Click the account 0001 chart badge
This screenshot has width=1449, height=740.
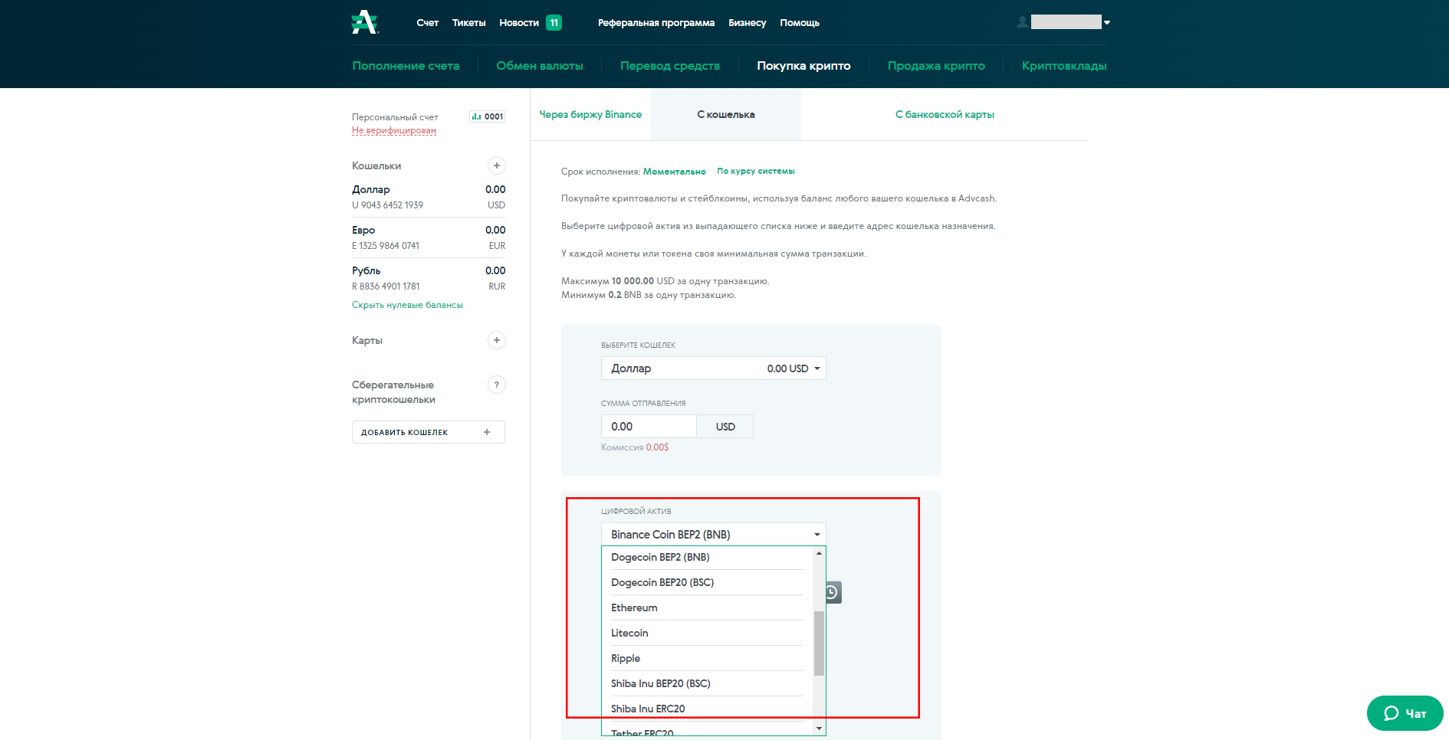point(487,116)
